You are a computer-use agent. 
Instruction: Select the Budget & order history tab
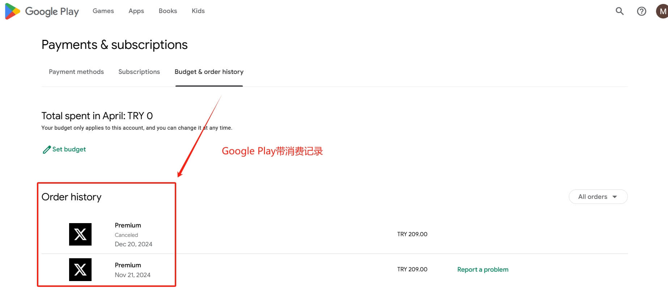click(209, 72)
